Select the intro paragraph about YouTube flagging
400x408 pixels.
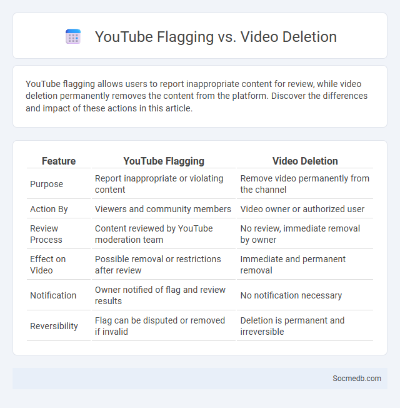(x=196, y=96)
